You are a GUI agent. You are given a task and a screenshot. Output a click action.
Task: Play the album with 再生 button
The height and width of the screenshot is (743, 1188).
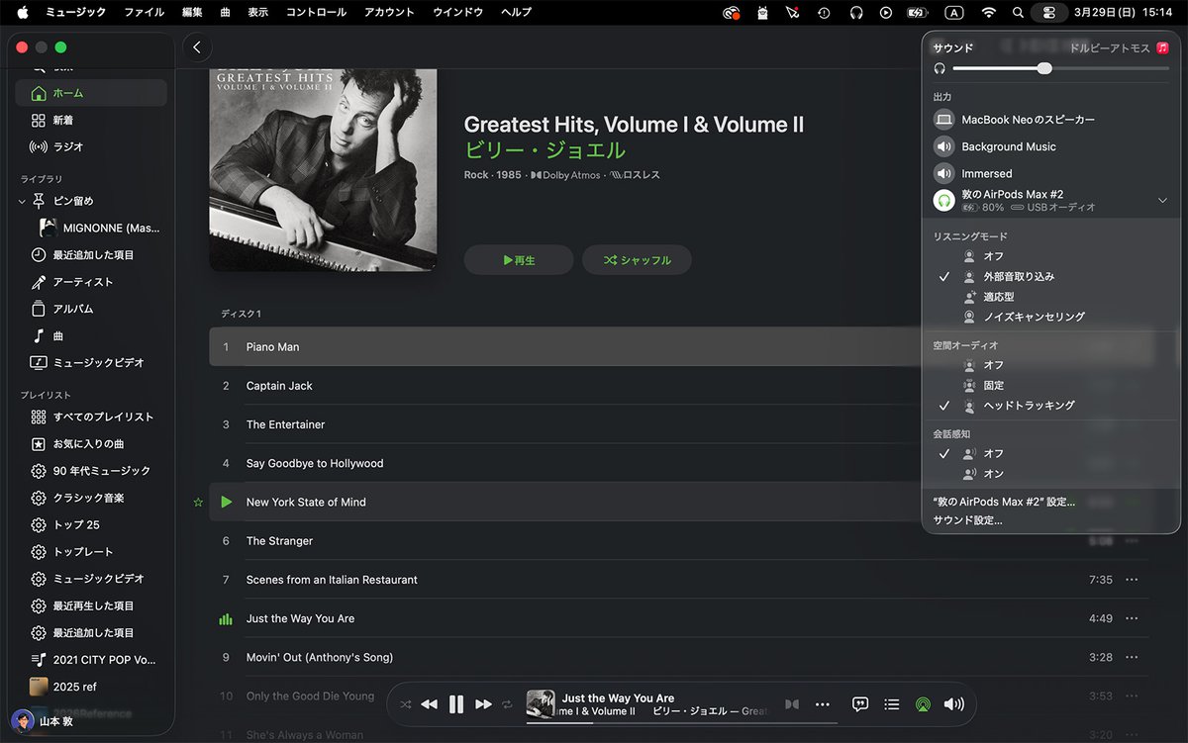click(x=519, y=260)
